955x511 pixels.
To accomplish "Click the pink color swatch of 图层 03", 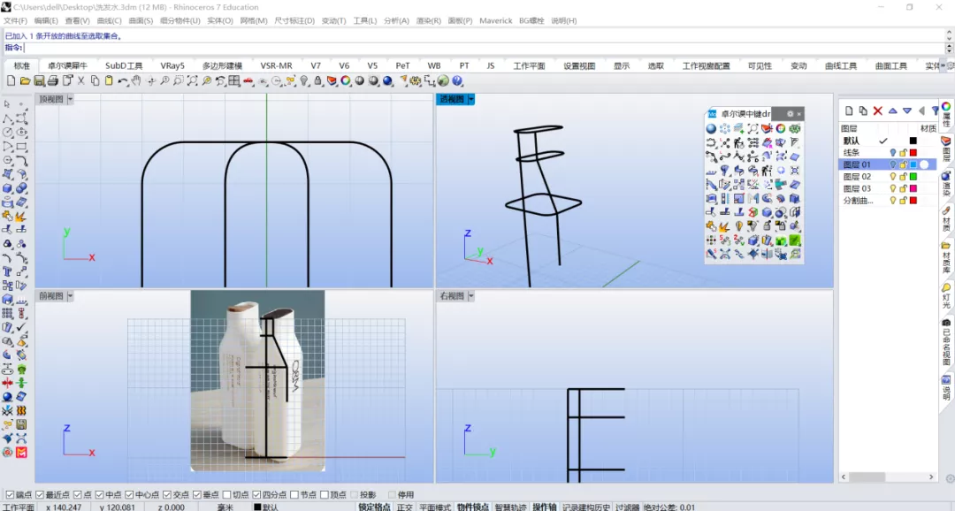I will 913,189.
